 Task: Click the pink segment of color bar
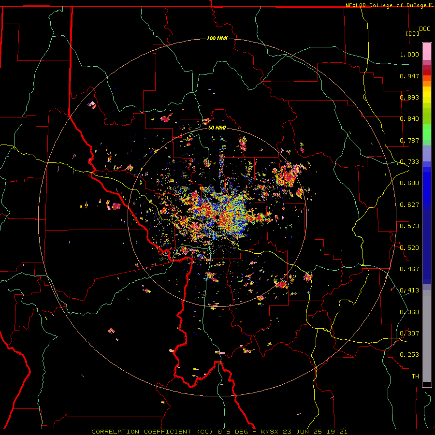coord(427,52)
